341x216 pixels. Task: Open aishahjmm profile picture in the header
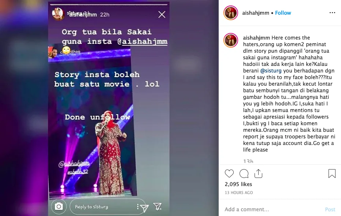tap(230, 13)
